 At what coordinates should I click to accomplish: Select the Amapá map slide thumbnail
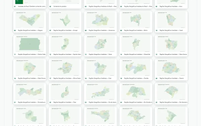pyautogui.click(x=65, y=20)
